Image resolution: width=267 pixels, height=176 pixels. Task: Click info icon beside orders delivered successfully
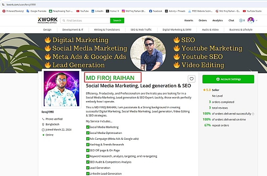[x=253, y=114]
